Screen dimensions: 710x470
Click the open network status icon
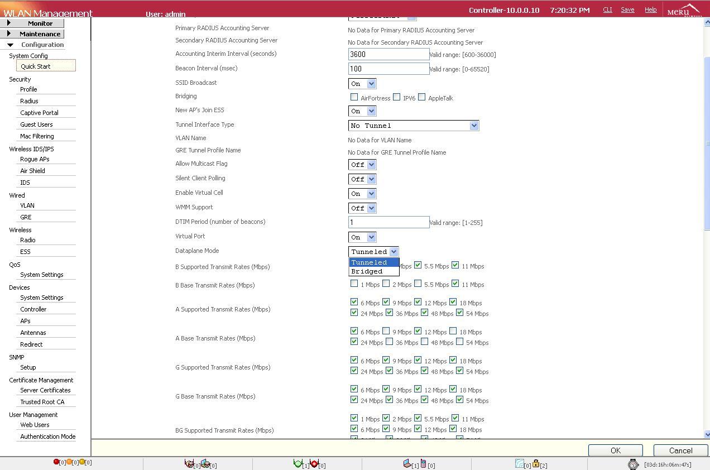tap(519, 463)
